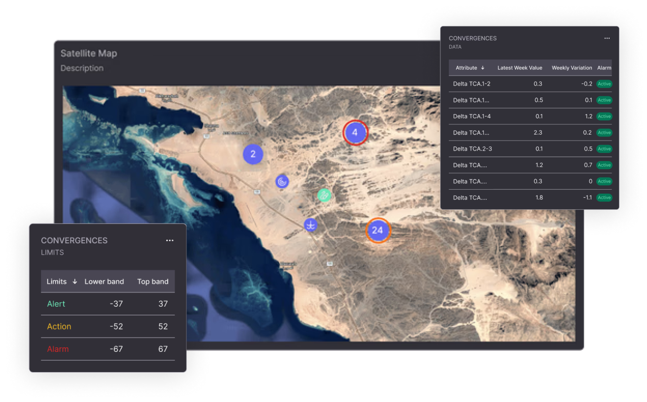Sort by Attribute using the arrow icon
The image size is (647, 402).
pyautogui.click(x=483, y=68)
